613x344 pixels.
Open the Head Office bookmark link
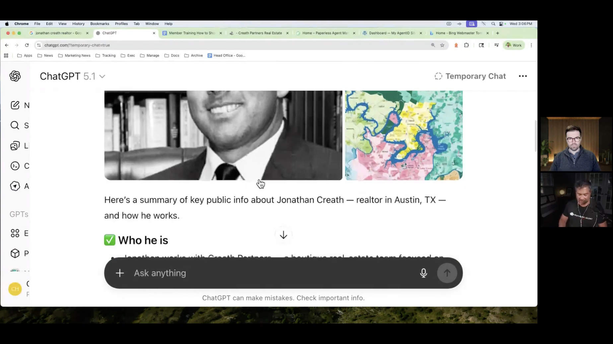[x=226, y=55]
